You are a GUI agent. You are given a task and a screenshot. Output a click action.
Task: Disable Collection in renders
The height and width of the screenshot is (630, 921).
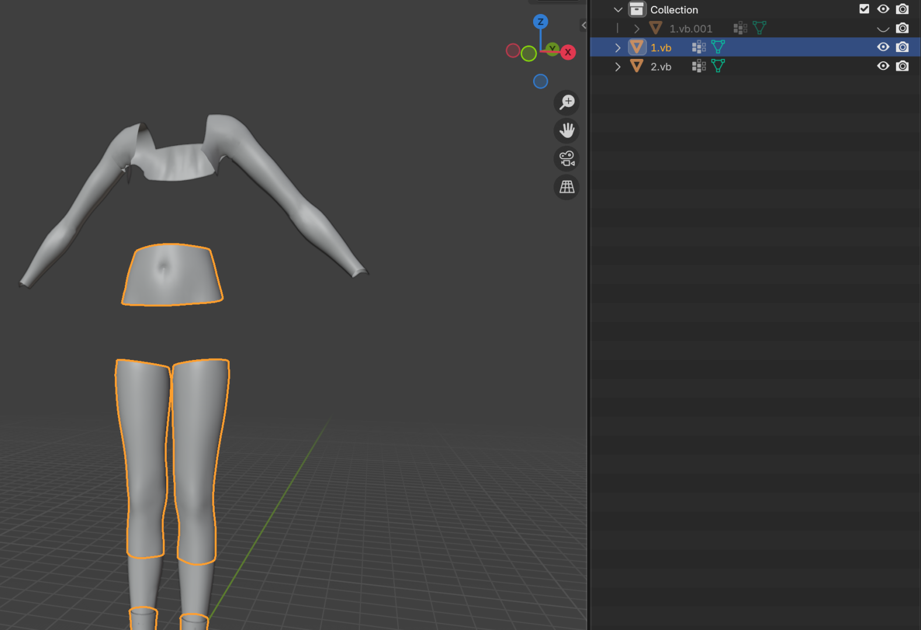[x=902, y=9]
